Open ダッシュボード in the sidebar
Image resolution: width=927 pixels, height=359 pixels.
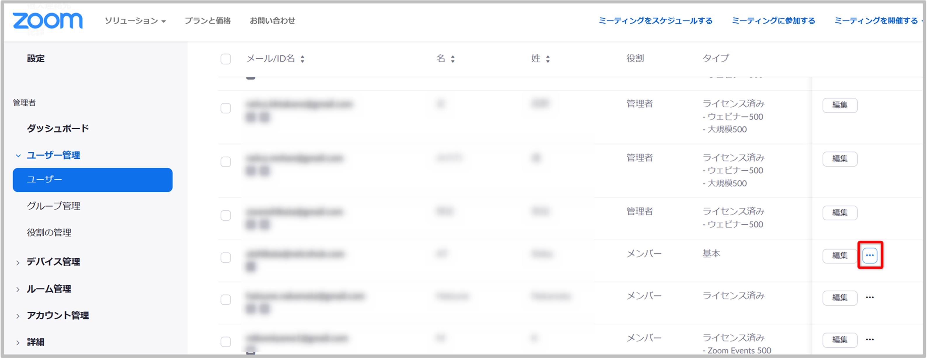pos(57,128)
